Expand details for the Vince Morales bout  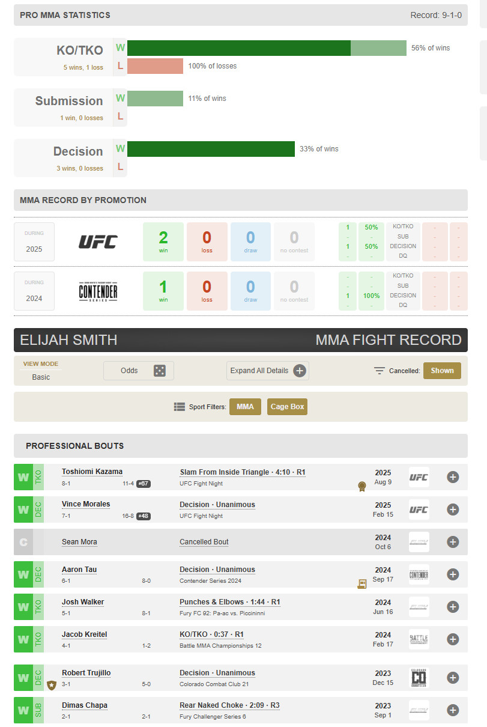pyautogui.click(x=453, y=510)
